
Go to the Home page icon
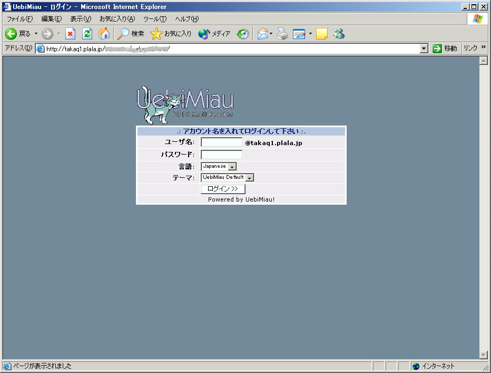[104, 34]
